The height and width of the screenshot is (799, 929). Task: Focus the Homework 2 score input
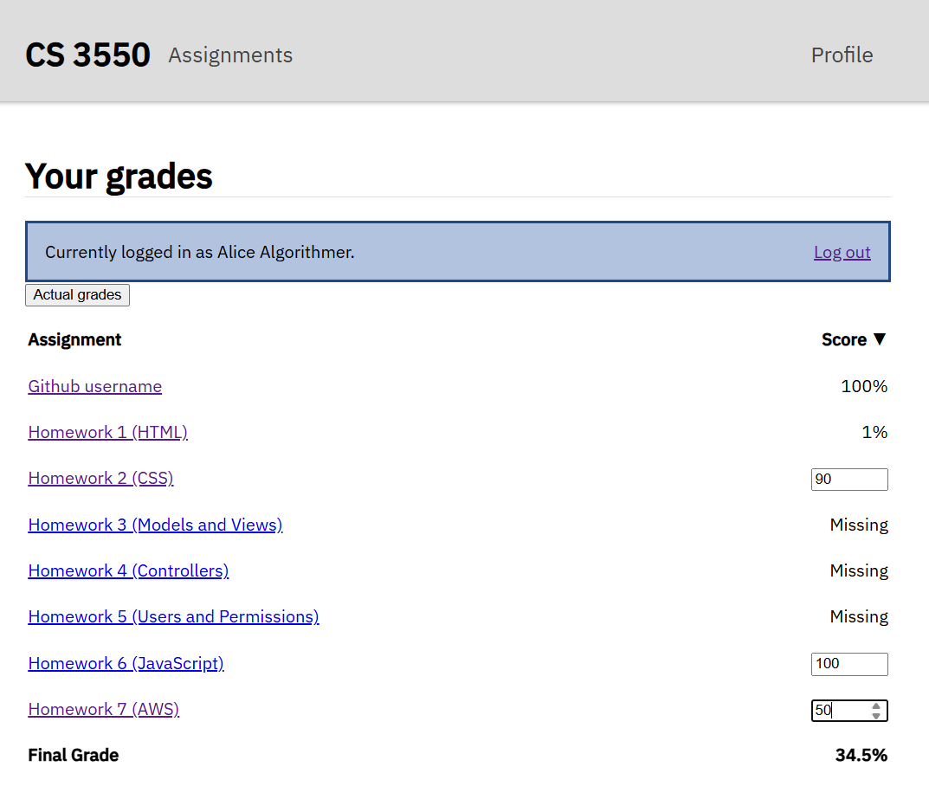pos(848,480)
